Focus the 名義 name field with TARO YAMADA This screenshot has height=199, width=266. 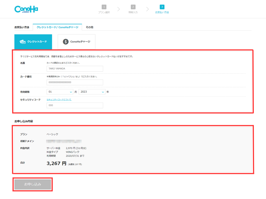[75, 68]
